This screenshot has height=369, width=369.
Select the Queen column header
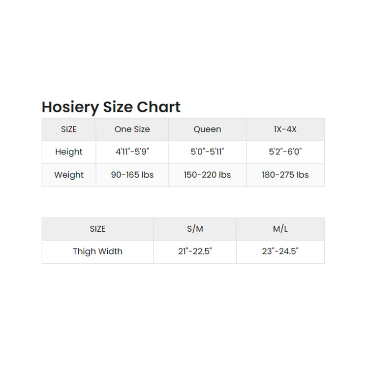(x=207, y=129)
